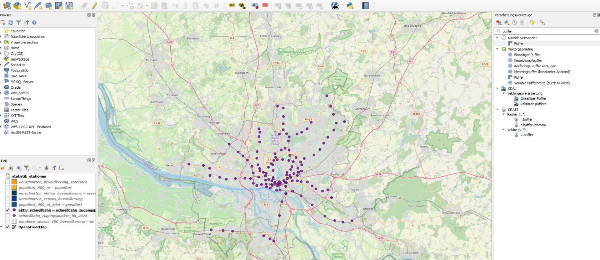This screenshot has width=600, height=260.
Task: Expand the OpenStreetMap layer node
Action: [x=1, y=227]
